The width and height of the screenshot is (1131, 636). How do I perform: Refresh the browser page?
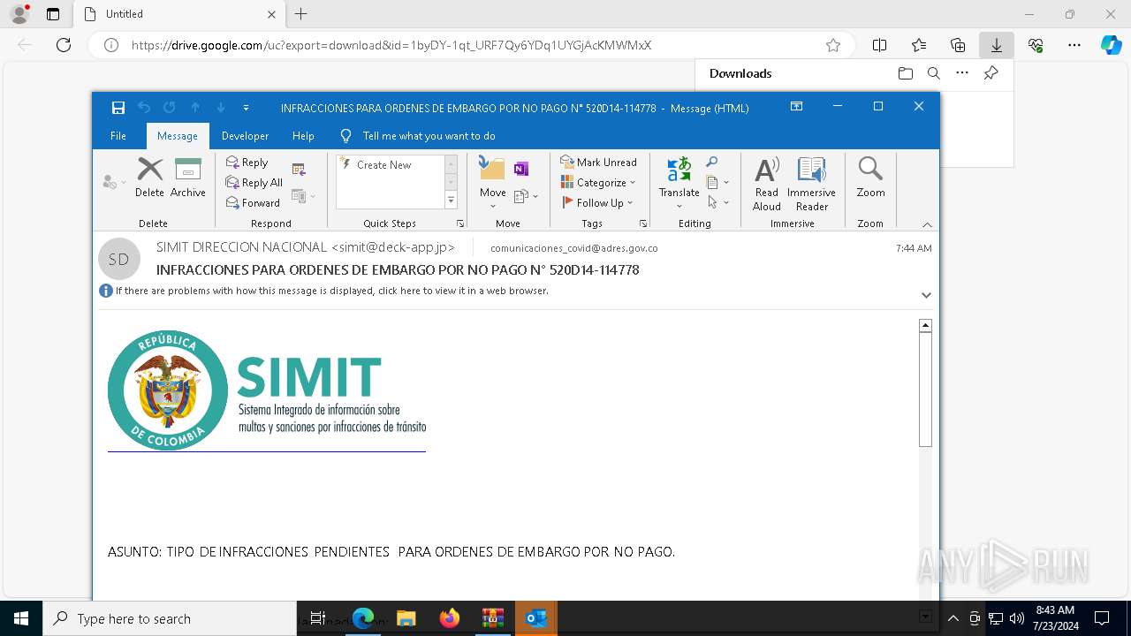(64, 45)
